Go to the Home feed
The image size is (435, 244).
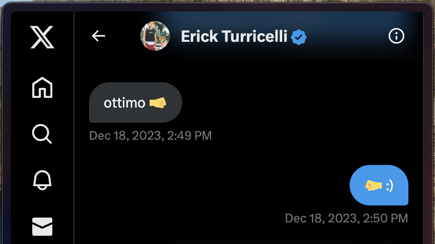42,87
